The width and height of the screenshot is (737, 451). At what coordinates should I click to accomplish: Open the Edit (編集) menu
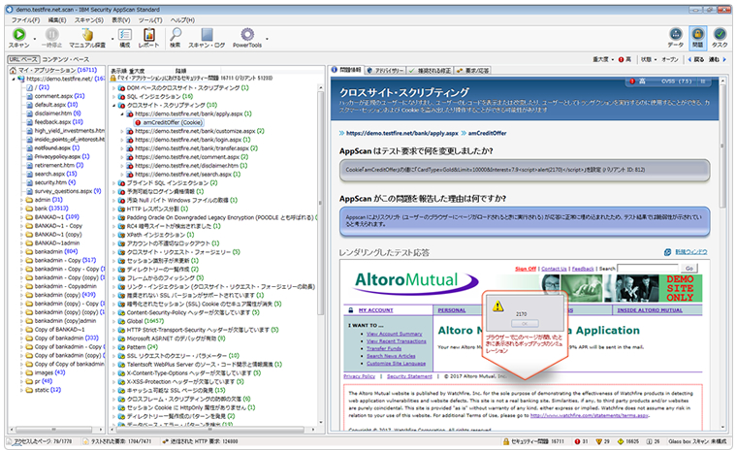(x=57, y=20)
